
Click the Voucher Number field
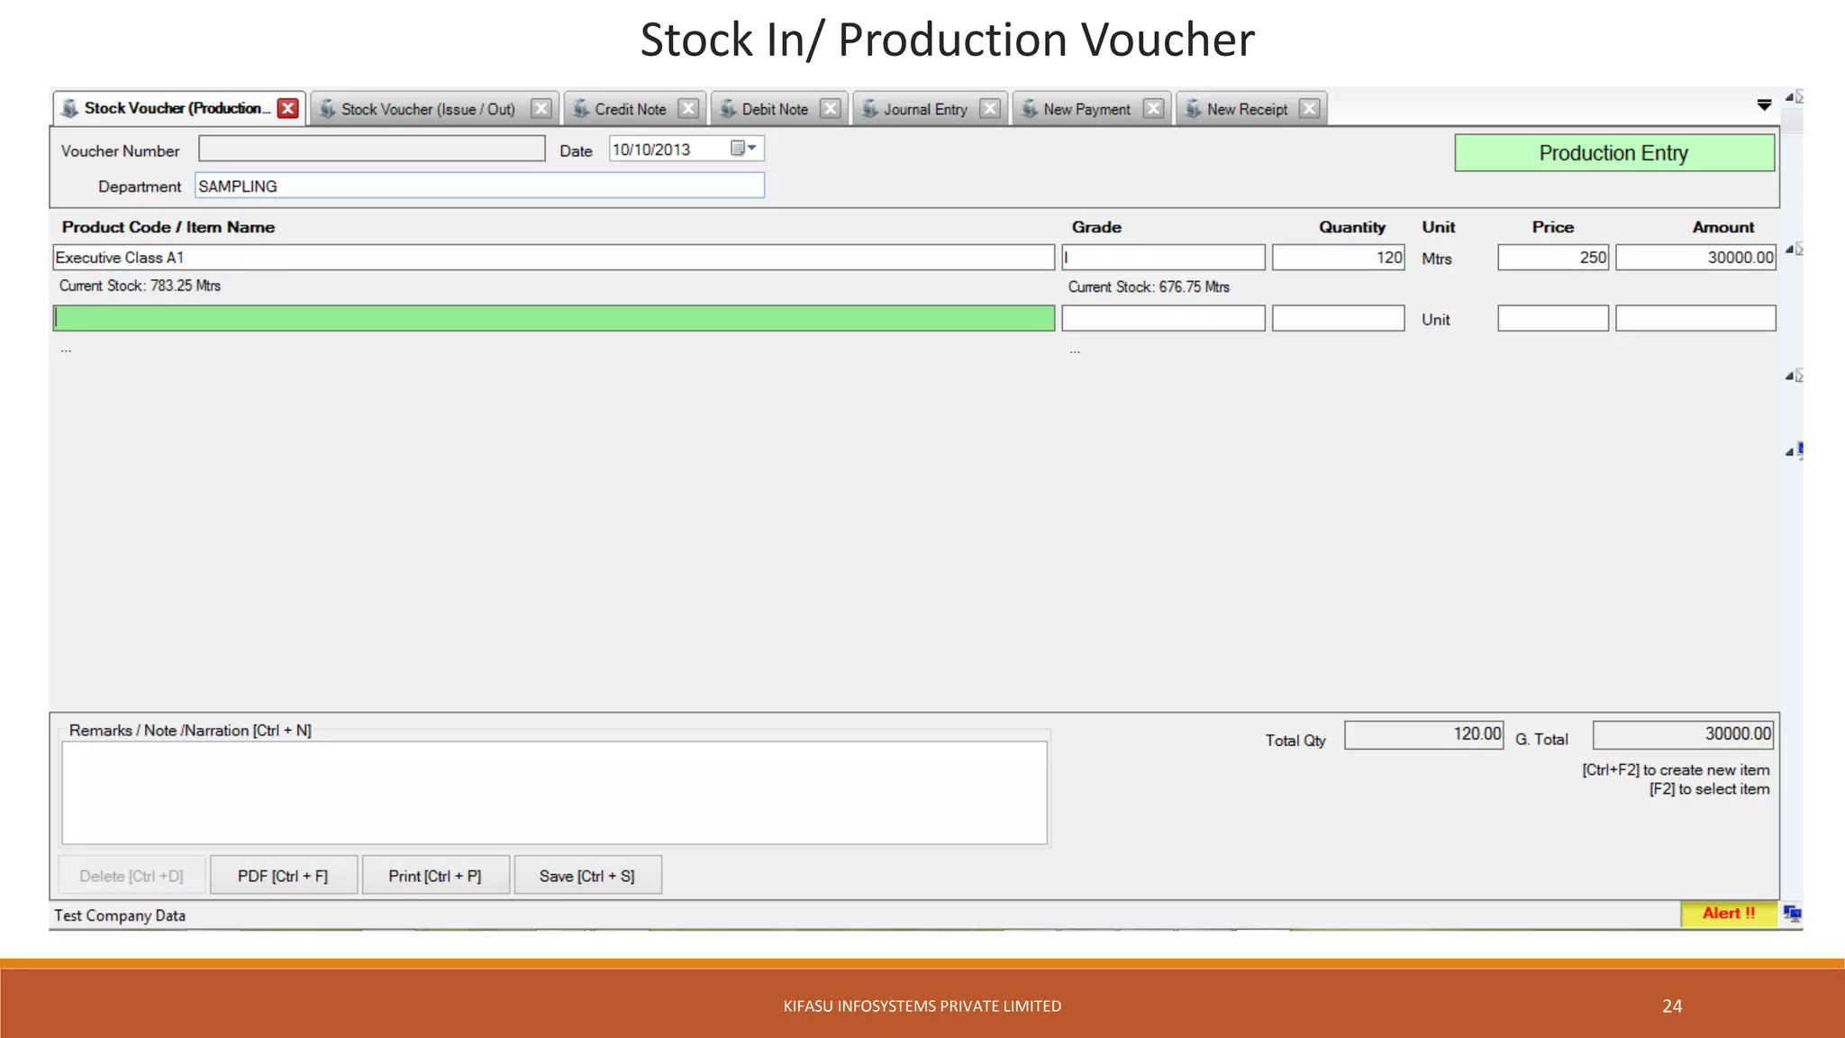point(372,149)
